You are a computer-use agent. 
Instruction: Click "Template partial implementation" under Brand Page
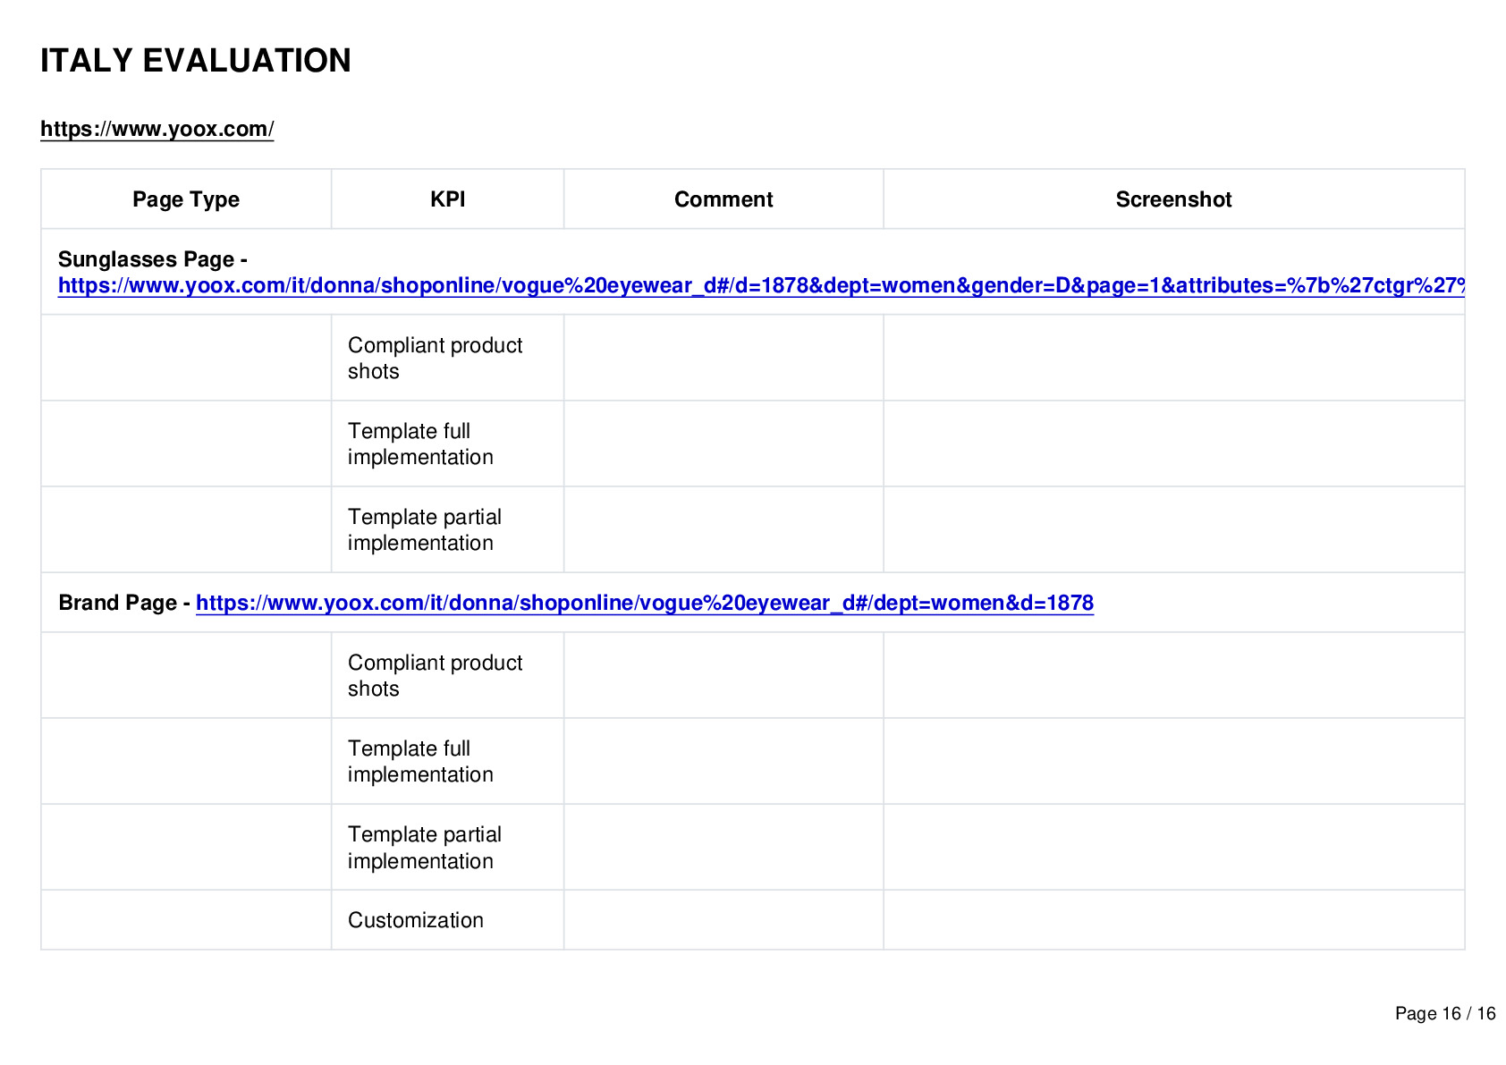425,847
